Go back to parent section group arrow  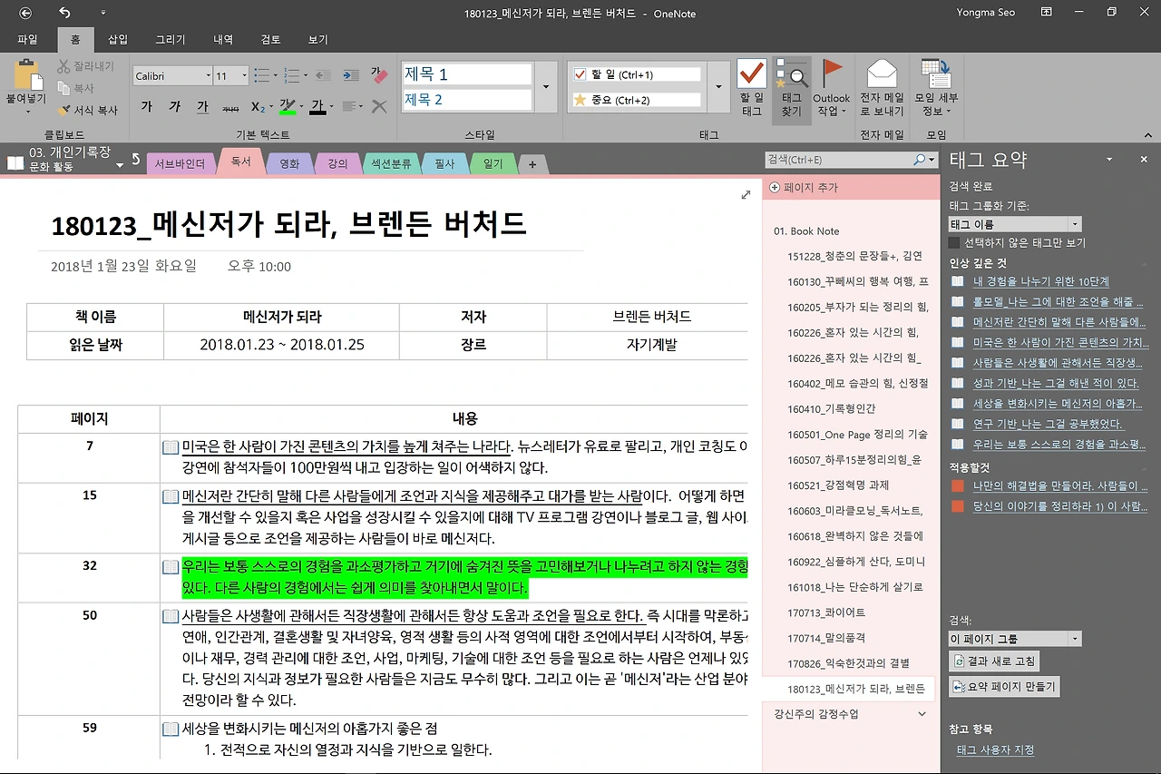[136, 161]
